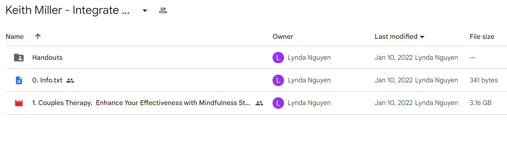Click the shared icon next to Info.txt
This screenshot has height=152, width=507.
coord(70,80)
